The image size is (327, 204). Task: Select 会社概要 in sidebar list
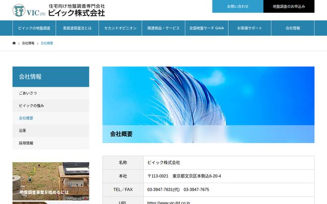(51, 118)
